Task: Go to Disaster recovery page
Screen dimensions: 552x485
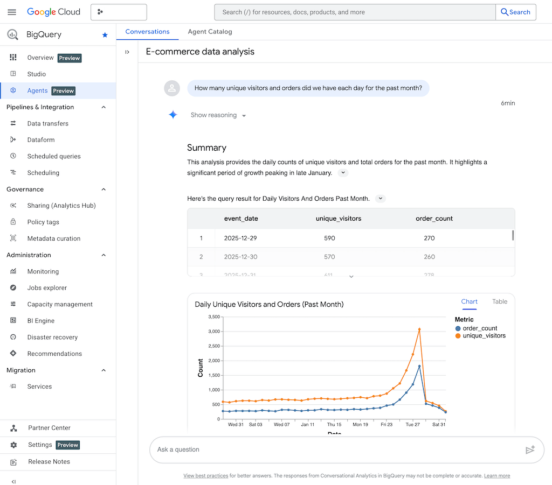Action: (52, 338)
